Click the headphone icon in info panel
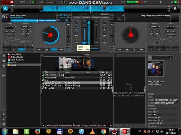Image resolution: width=181 pixels, height=135 pixels. tap(171, 58)
